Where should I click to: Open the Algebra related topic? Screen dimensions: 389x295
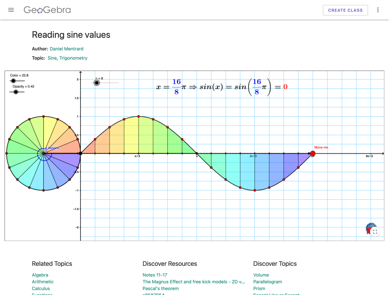coord(40,275)
